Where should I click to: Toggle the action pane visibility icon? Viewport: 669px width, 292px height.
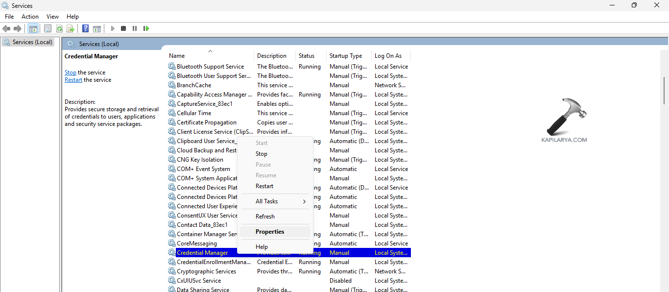[x=97, y=28]
